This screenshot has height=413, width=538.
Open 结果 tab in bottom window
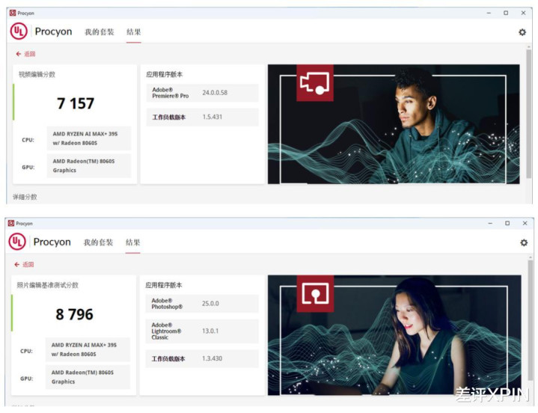[132, 242]
